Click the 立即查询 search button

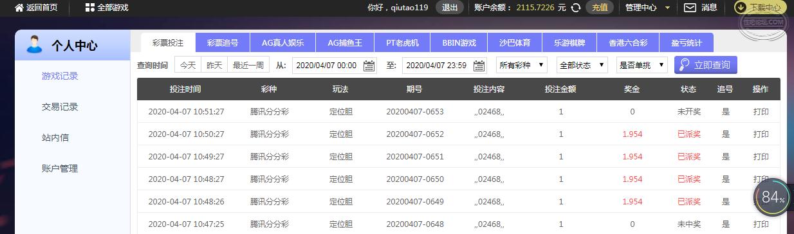[x=706, y=65]
